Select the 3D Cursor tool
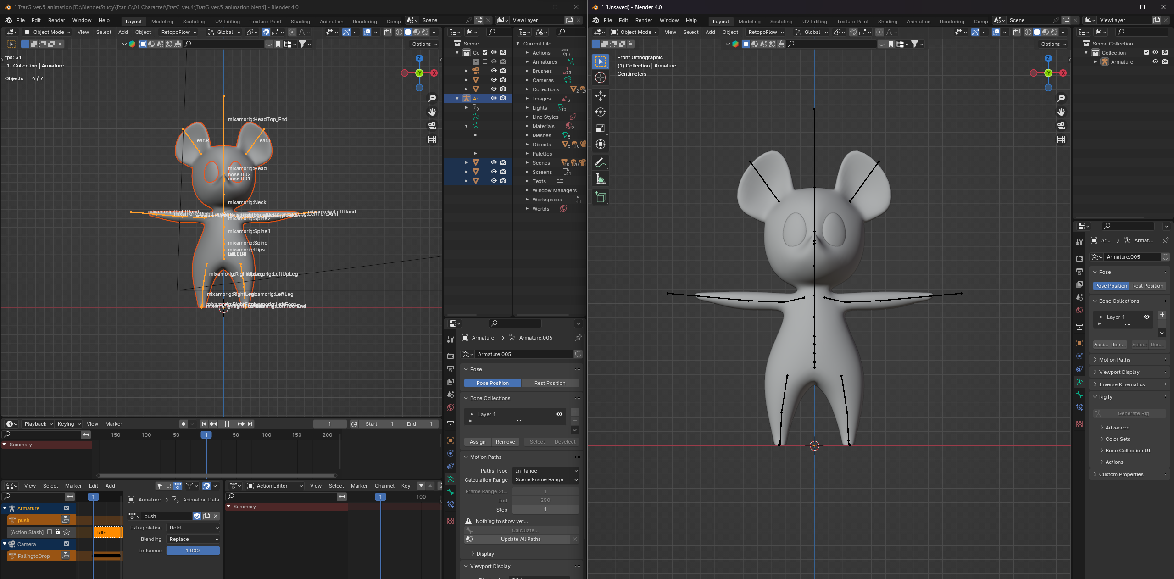 600,78
